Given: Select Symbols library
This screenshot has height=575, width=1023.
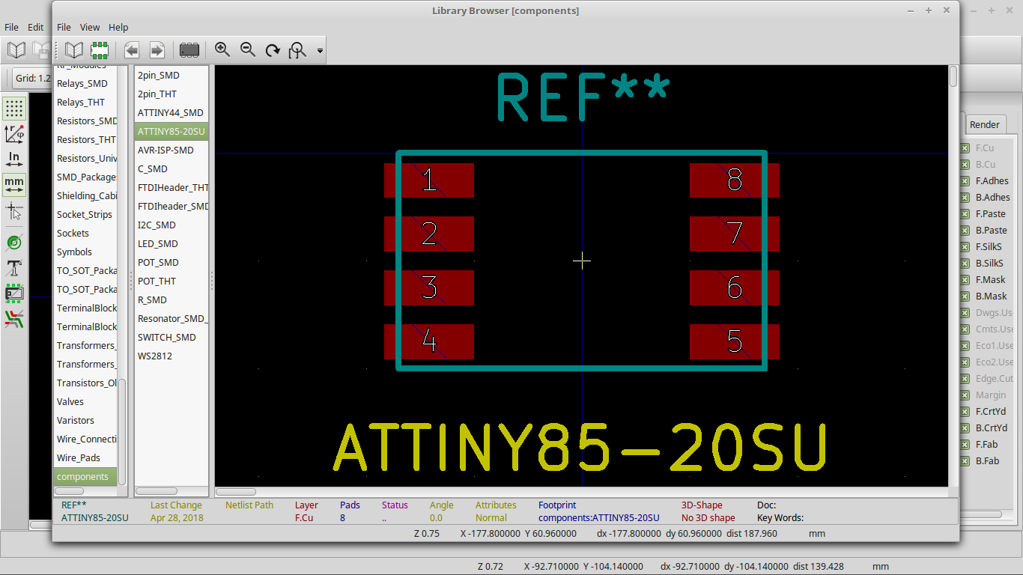Looking at the screenshot, I should click(85, 252).
